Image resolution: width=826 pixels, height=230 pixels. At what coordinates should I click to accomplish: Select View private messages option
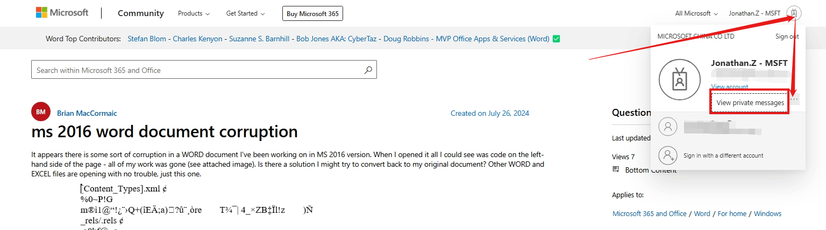pos(750,102)
